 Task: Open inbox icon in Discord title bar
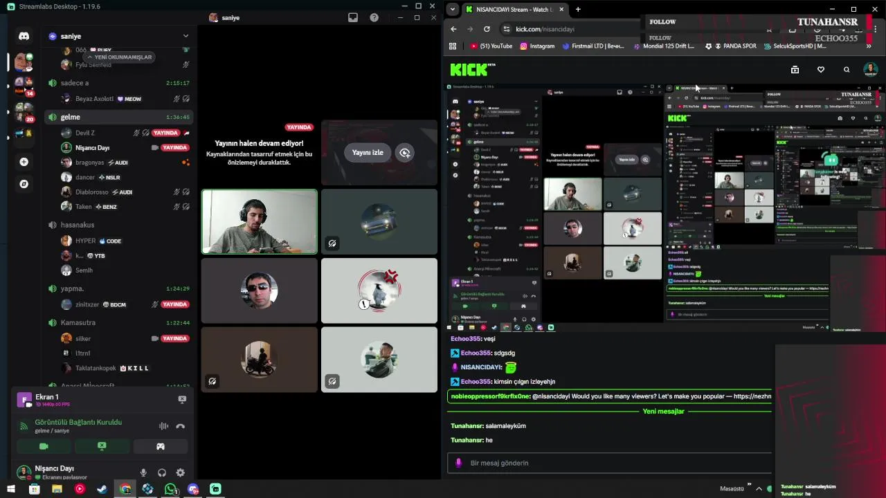(353, 18)
